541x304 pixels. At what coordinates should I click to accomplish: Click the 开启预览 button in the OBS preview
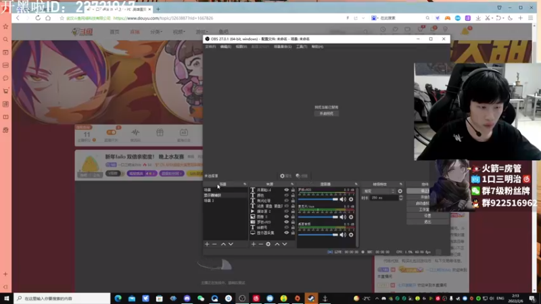[327, 113]
